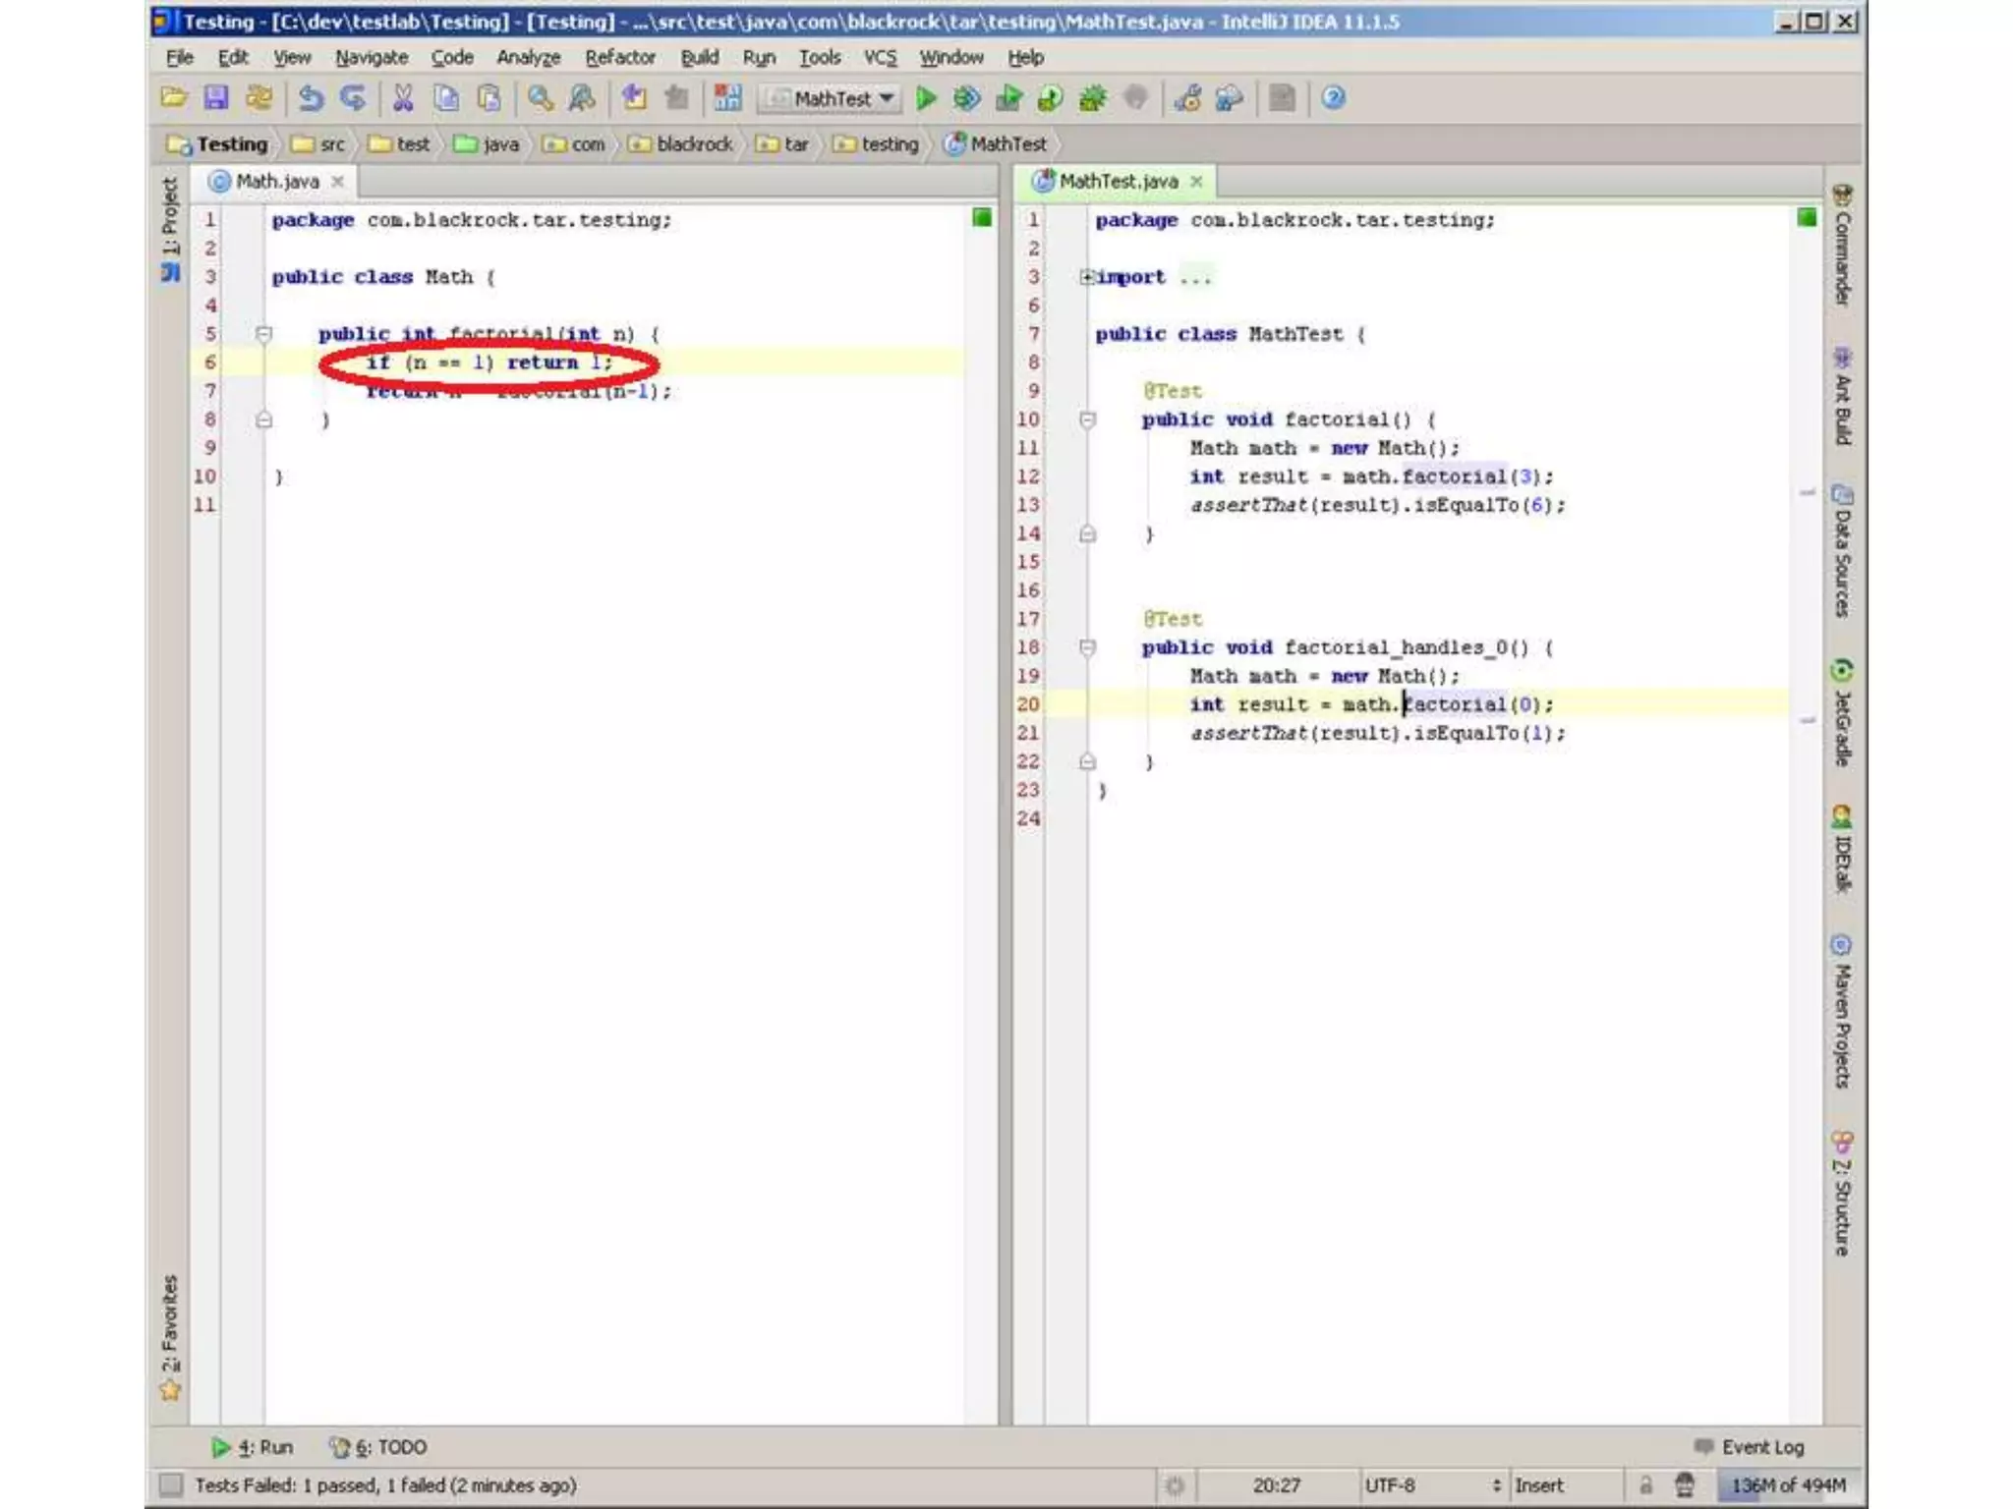
Task: Open the MathTest run configuration dropdown
Action: point(833,98)
